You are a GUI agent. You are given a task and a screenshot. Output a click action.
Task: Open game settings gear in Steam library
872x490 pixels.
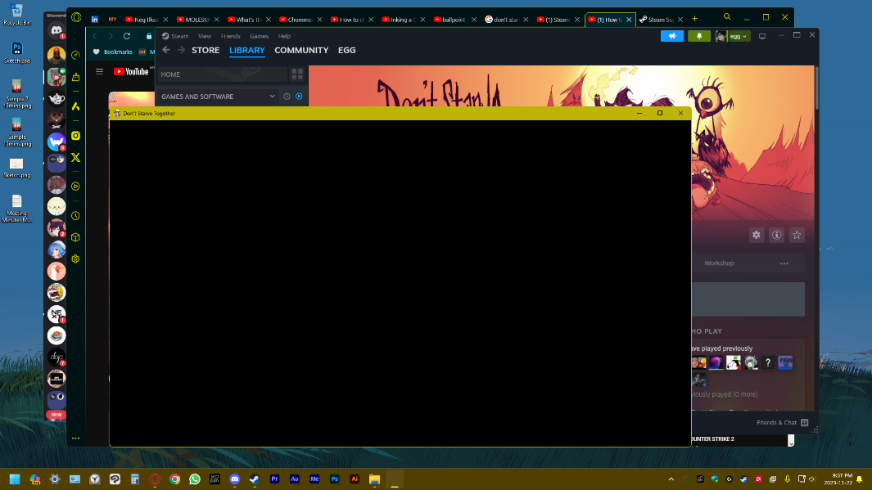(x=757, y=235)
